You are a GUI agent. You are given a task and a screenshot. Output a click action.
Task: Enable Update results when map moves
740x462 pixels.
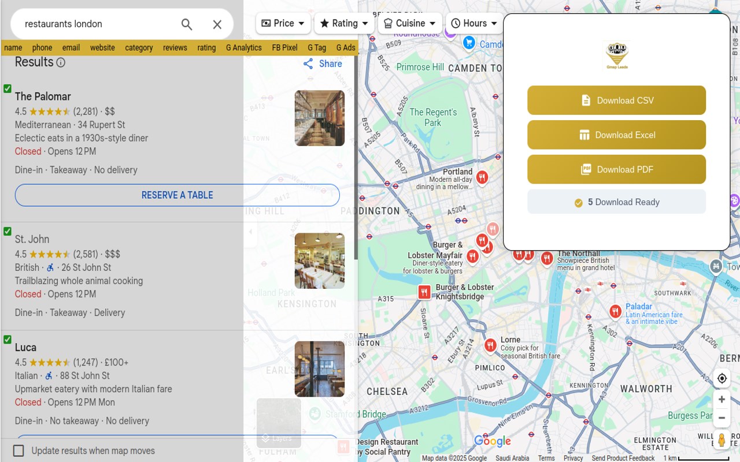point(18,451)
